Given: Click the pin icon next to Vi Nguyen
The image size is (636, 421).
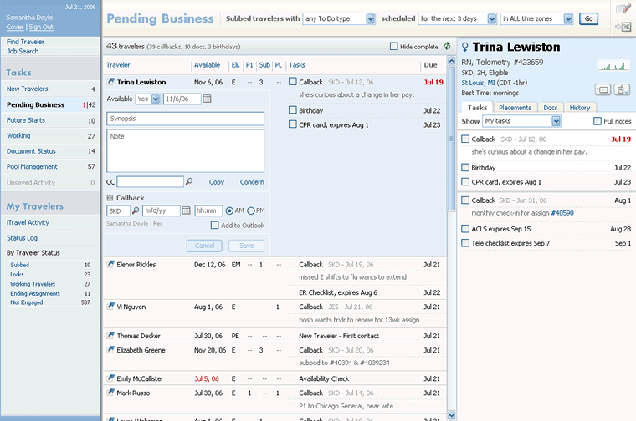Looking at the screenshot, I should coord(110,307).
